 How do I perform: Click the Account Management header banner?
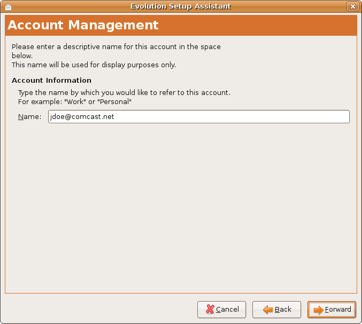181,25
